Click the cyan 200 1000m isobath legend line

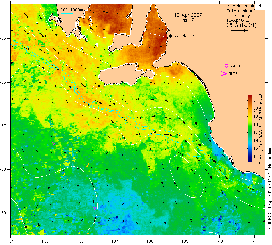tap(67, 13)
